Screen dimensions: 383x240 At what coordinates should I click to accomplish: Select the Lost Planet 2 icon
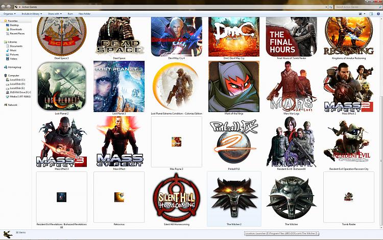coord(62,86)
